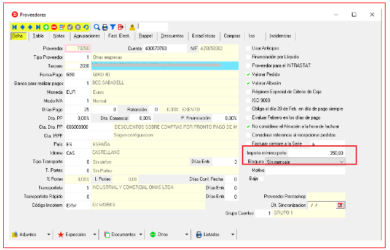Open the Compras tab

pyautogui.click(x=232, y=36)
